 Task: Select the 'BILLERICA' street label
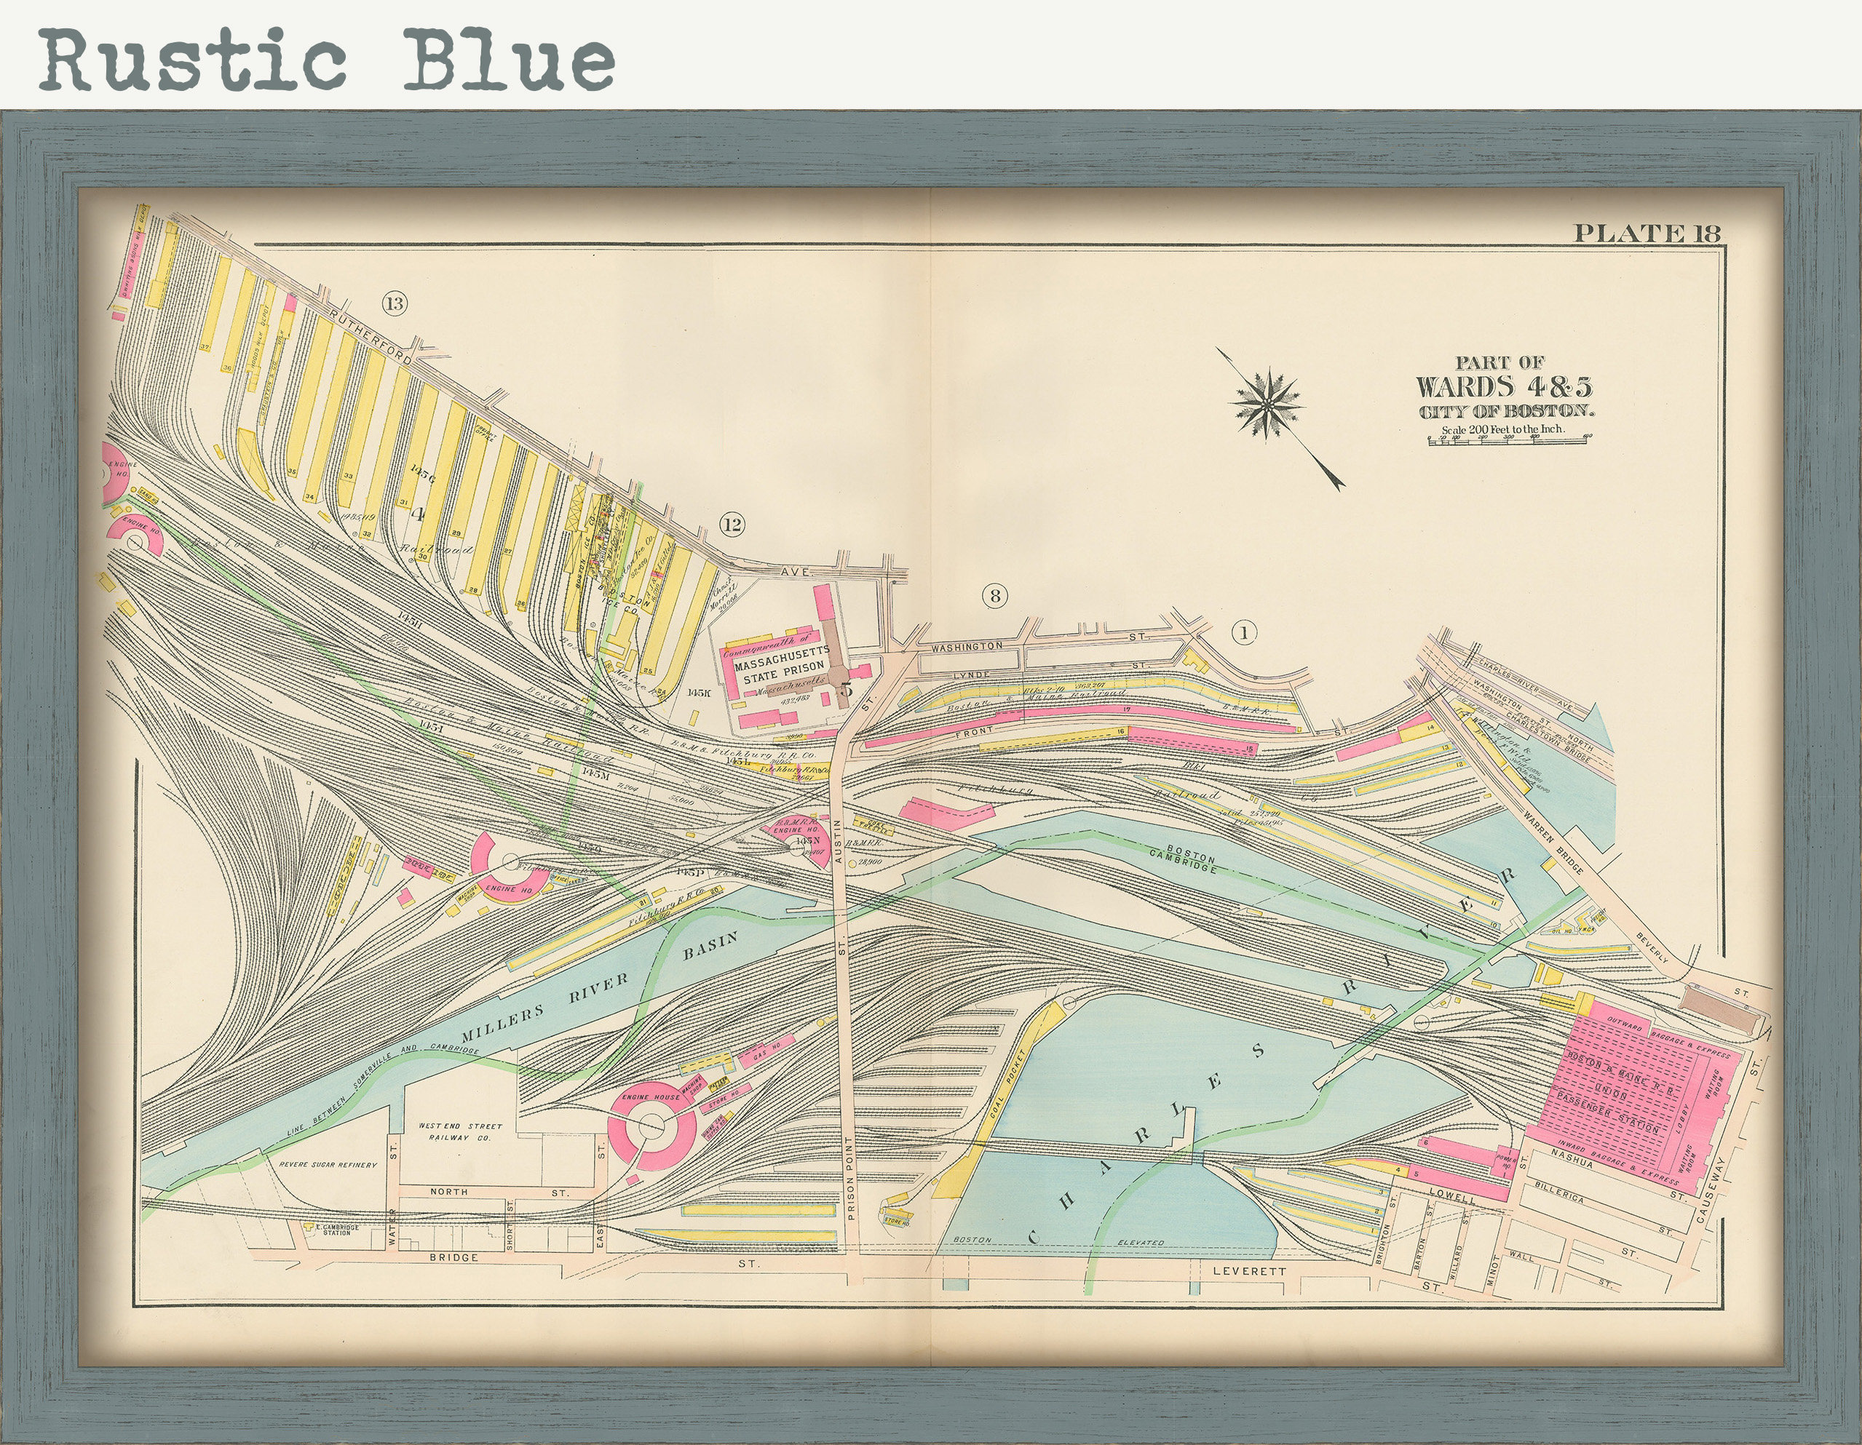pyautogui.click(x=1559, y=1192)
